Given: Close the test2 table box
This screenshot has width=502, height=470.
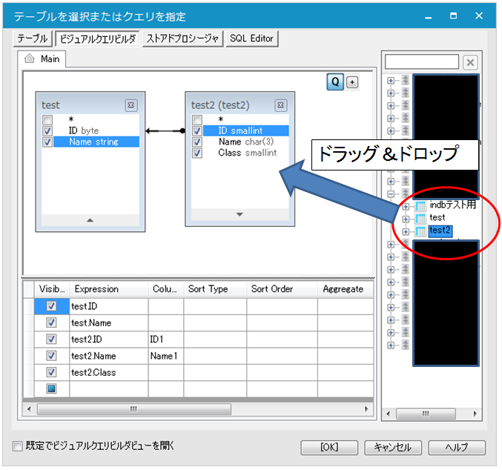Looking at the screenshot, I should click(280, 105).
